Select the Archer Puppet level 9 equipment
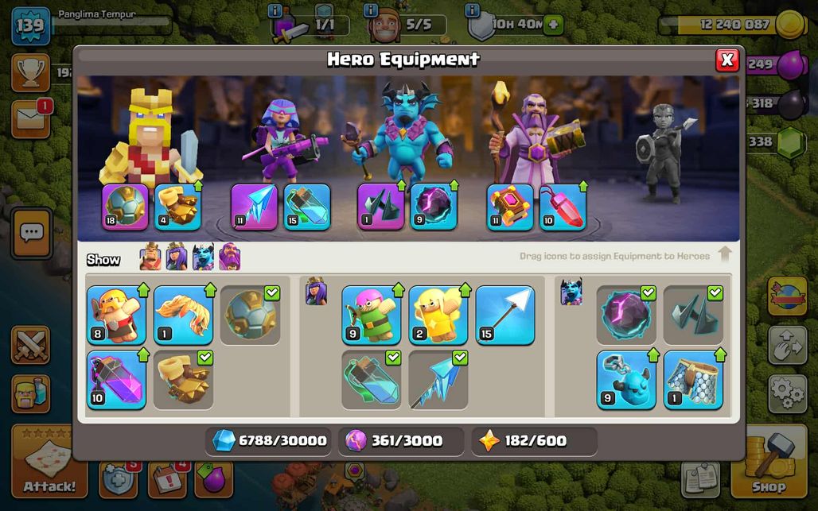Image resolution: width=818 pixels, height=511 pixels. pyautogui.click(x=371, y=315)
